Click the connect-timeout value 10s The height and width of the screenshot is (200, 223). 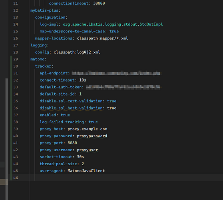click(x=83, y=80)
